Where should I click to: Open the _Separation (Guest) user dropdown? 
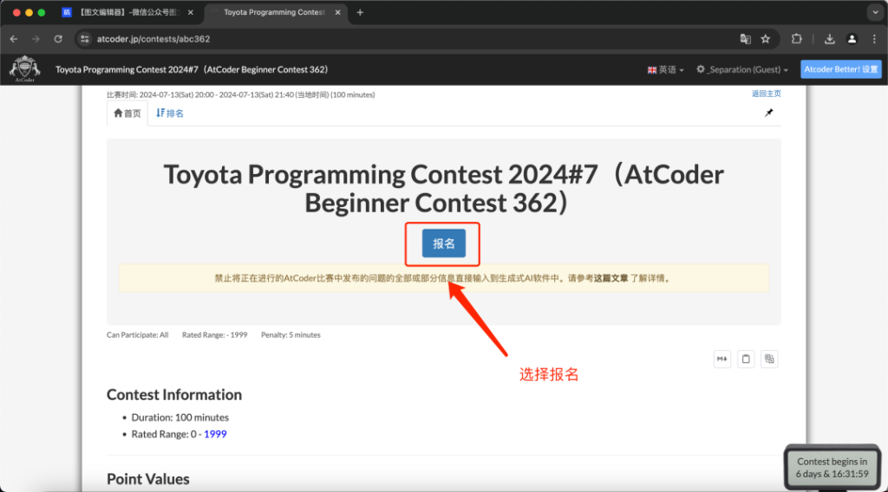click(742, 69)
